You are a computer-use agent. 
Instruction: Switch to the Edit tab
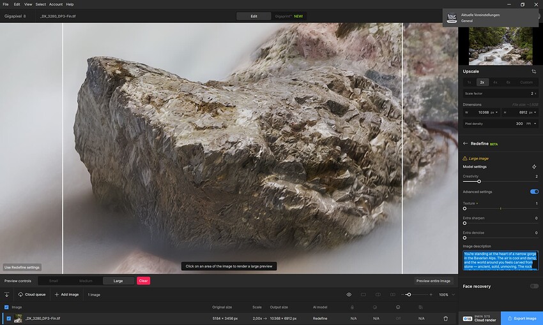click(254, 16)
